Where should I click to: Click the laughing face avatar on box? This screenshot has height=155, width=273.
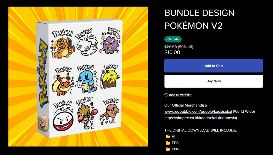tap(43, 123)
